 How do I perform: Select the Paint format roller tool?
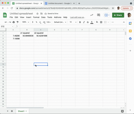[x=18, y=22]
